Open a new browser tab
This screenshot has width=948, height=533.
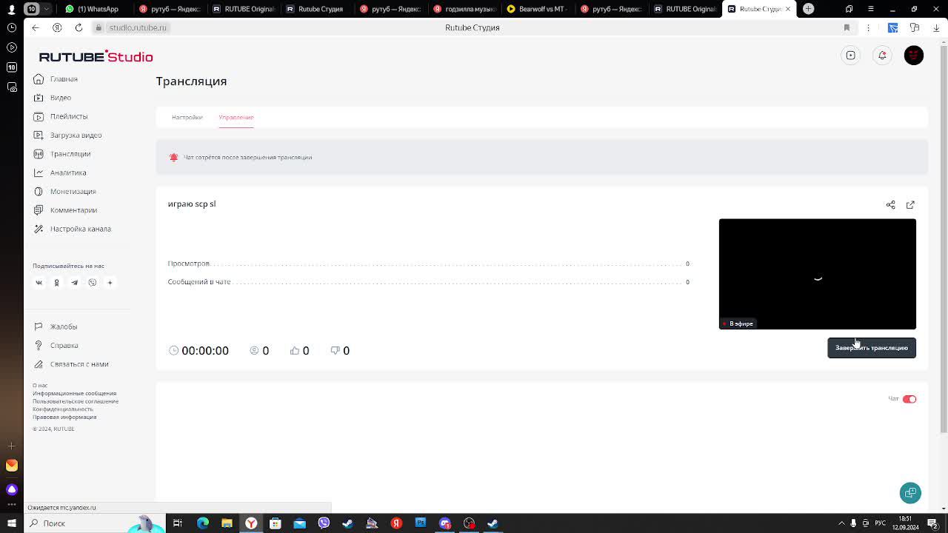coord(809,9)
